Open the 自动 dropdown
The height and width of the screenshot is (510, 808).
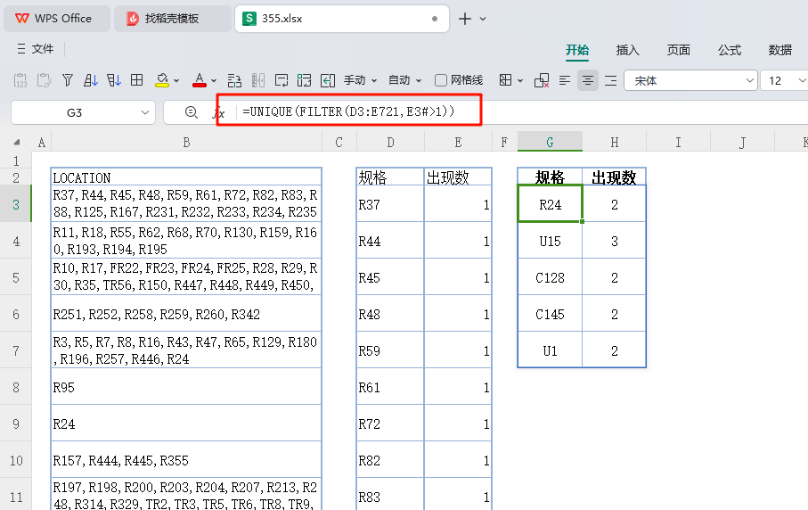pyautogui.click(x=404, y=80)
